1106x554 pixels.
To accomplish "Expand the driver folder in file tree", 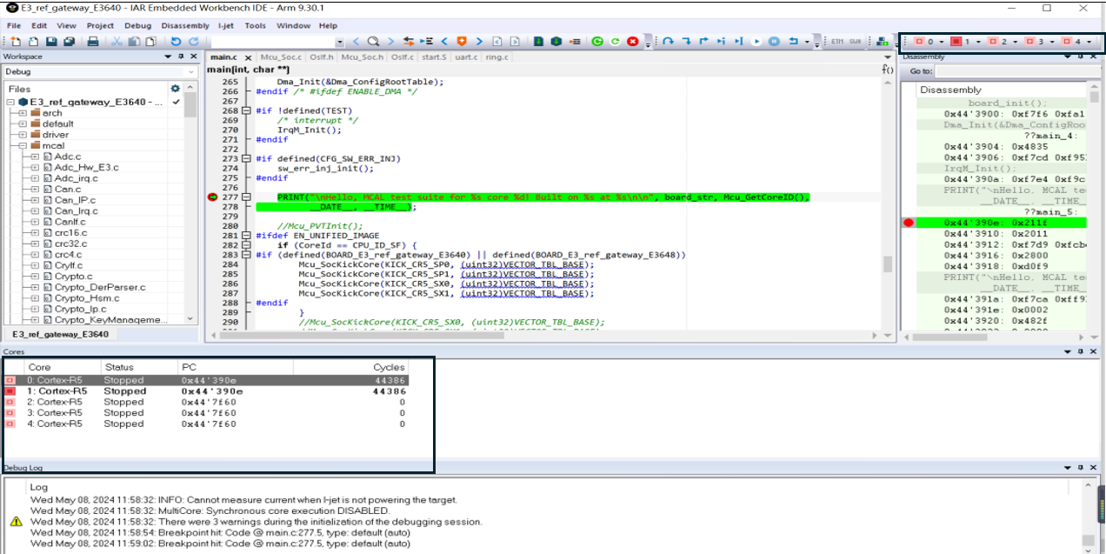I will pos(23,135).
